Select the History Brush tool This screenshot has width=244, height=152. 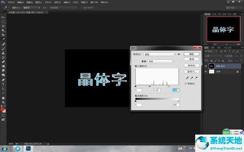point(3,58)
